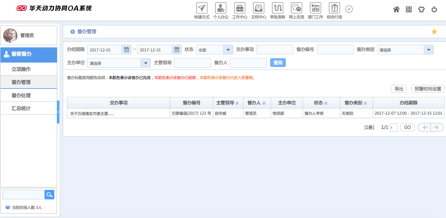
Task: Collapse the sidebar using the blue arrow tab
Action: pos(58,112)
